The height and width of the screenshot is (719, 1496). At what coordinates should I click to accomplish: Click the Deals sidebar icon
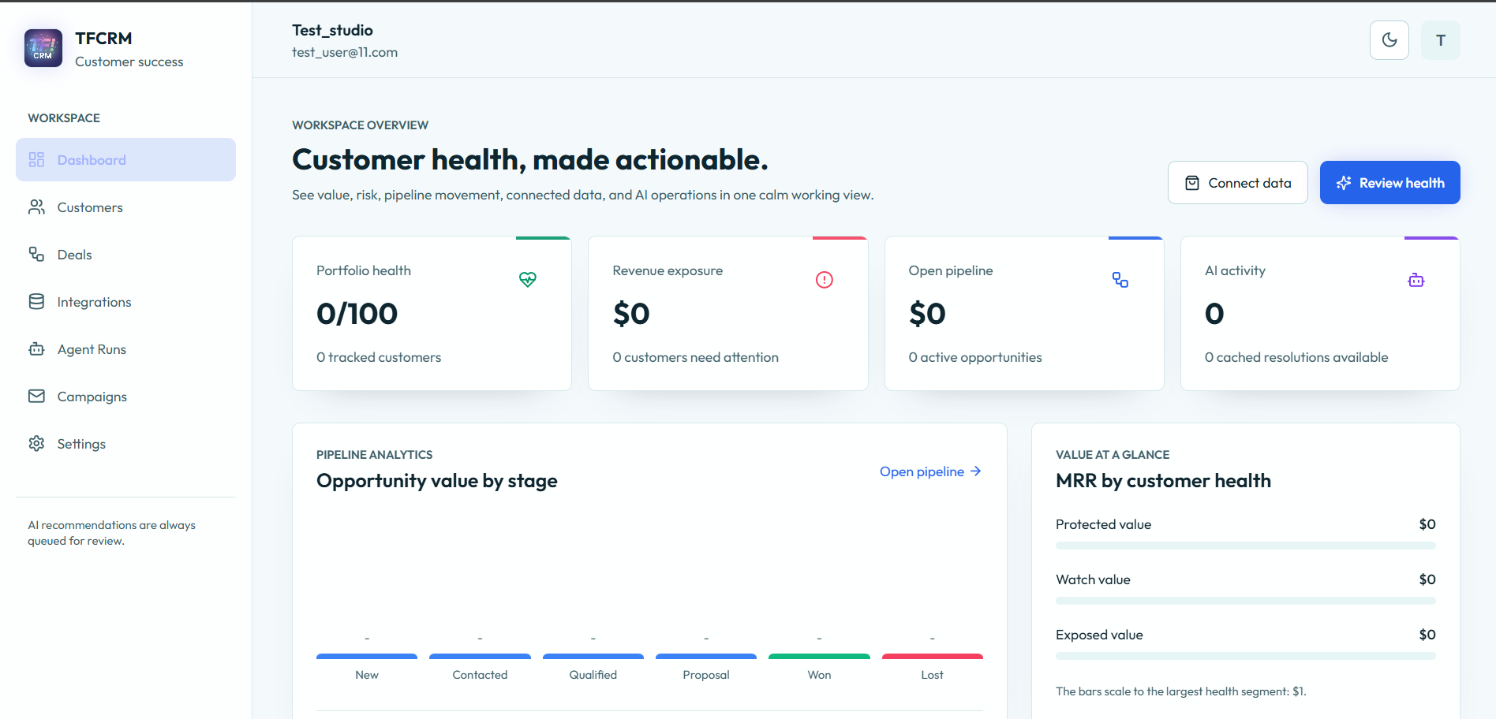pos(36,254)
